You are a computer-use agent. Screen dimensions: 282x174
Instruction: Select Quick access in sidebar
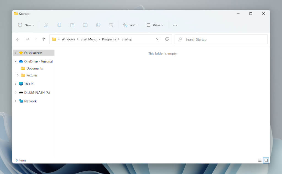click(34, 53)
